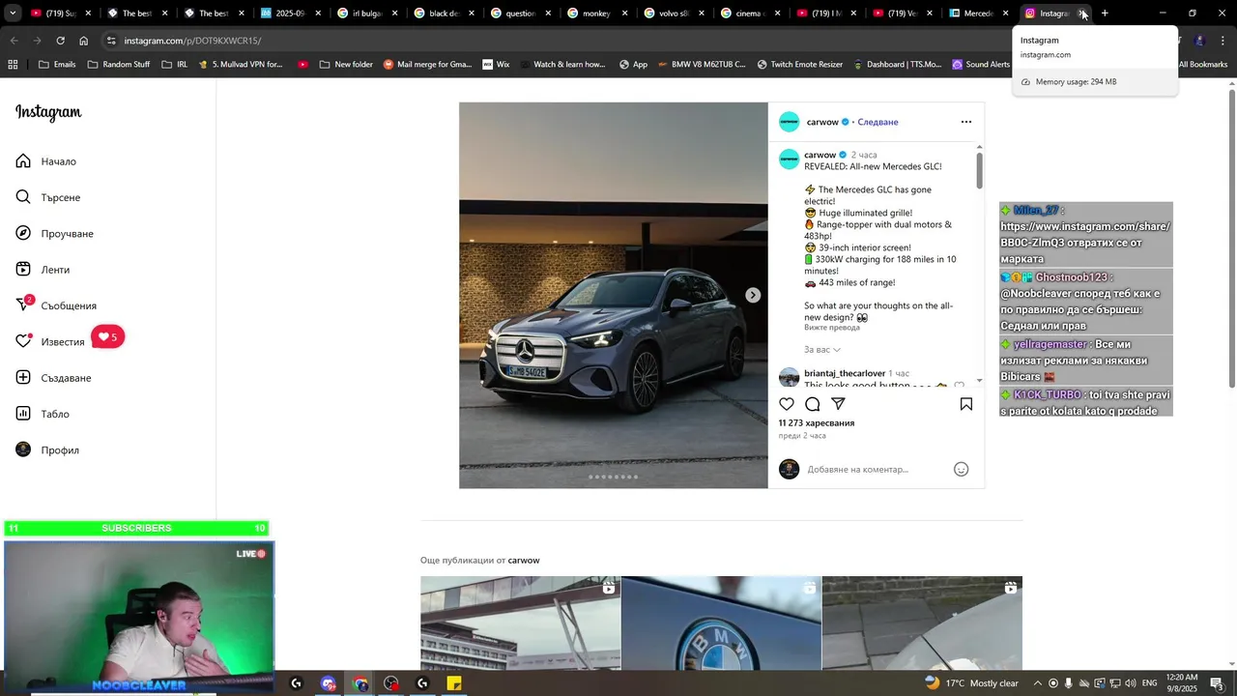This screenshot has width=1237, height=696.
Task: Click carwow avatar in post header
Action: (790, 122)
